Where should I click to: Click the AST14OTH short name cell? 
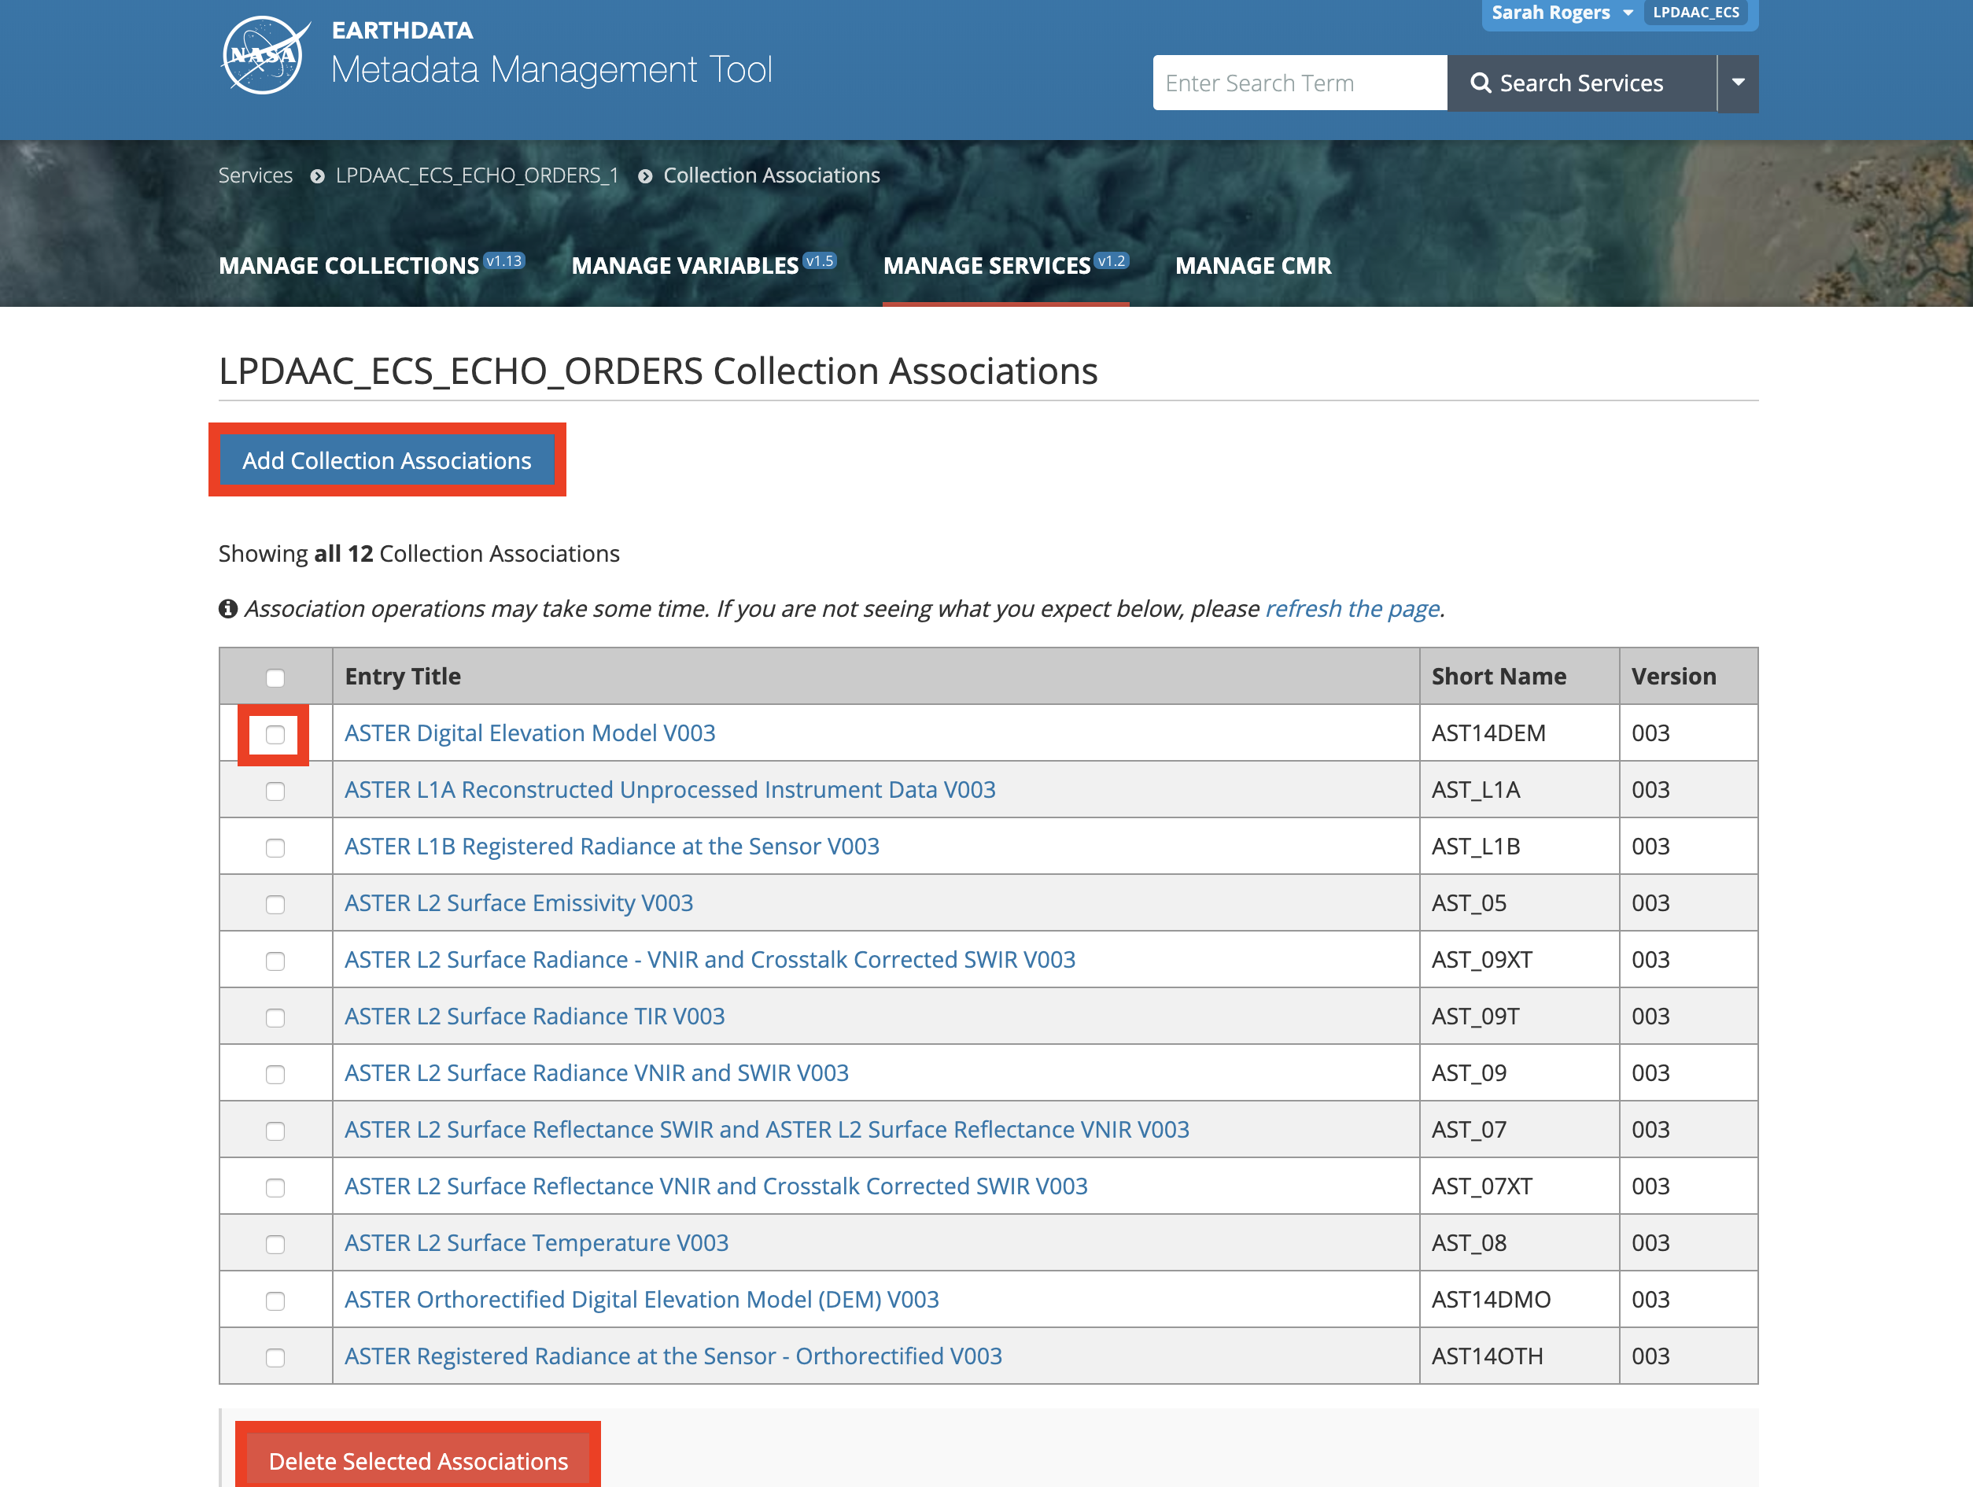pos(1519,1356)
